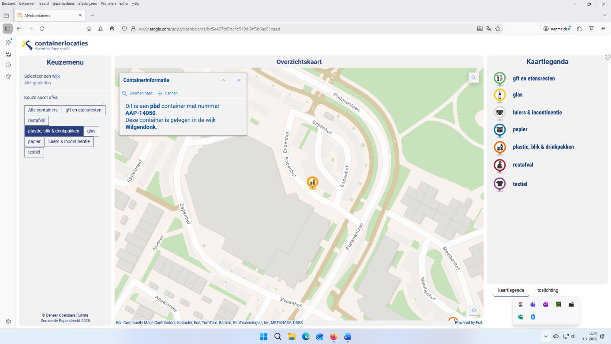This screenshot has height=344, width=611.
Task: Click the 'Aanmelden' sign-in button
Action: pyautogui.click(x=557, y=29)
